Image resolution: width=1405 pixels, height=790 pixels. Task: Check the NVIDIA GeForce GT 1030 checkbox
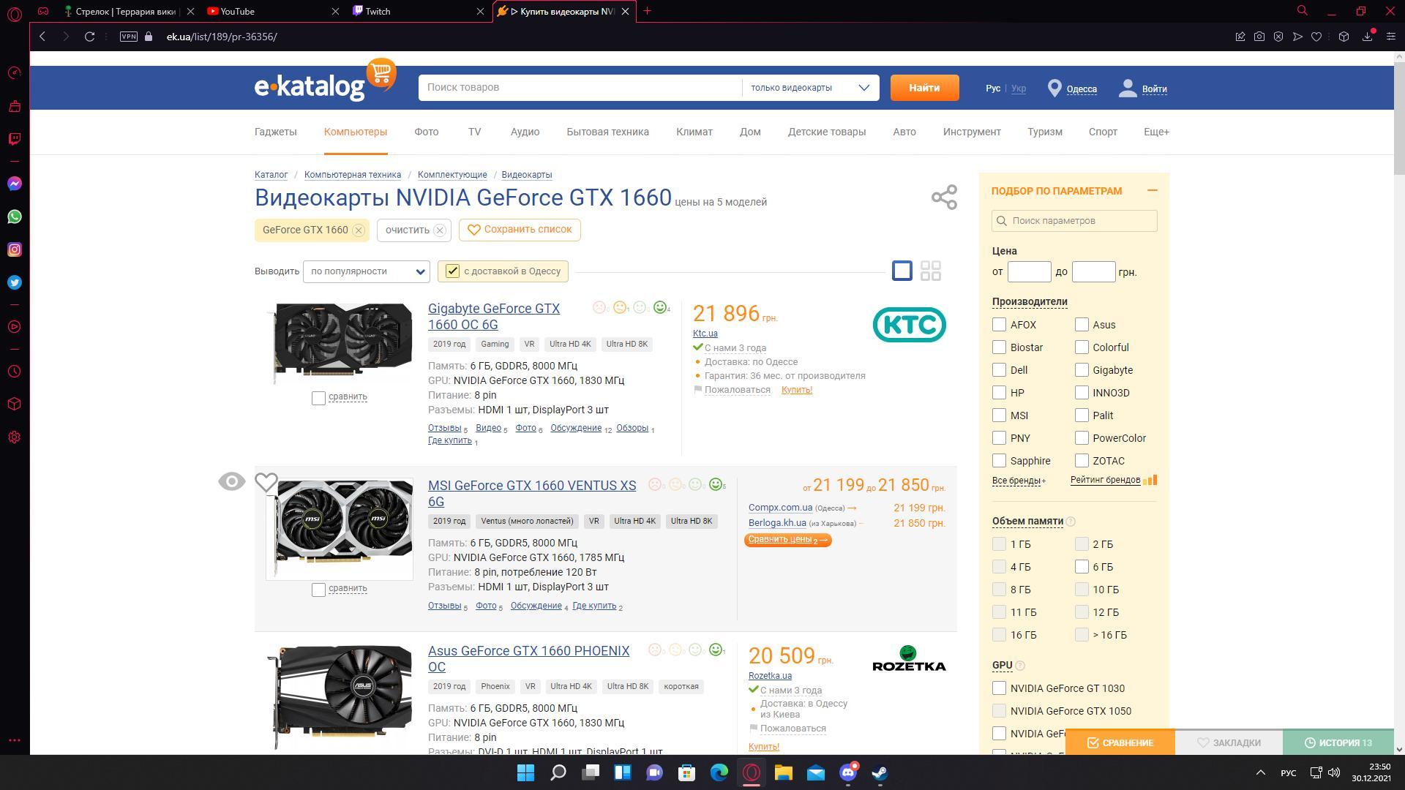tap(1000, 688)
